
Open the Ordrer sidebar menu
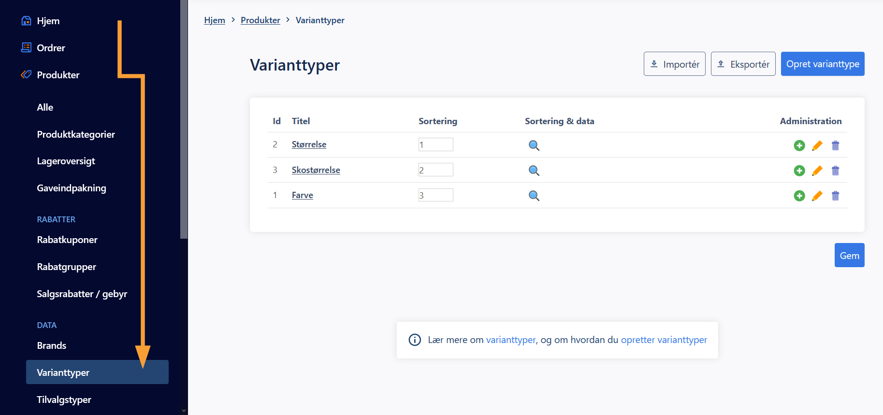point(51,48)
